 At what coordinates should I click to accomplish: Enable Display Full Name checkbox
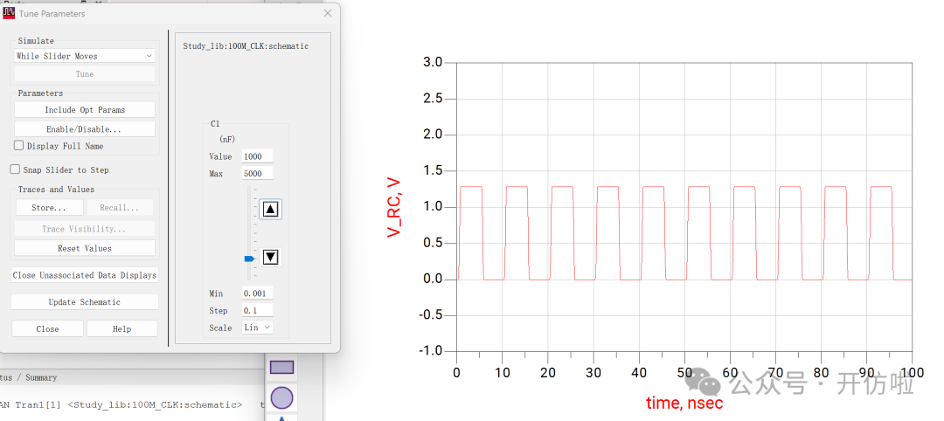tap(19, 146)
